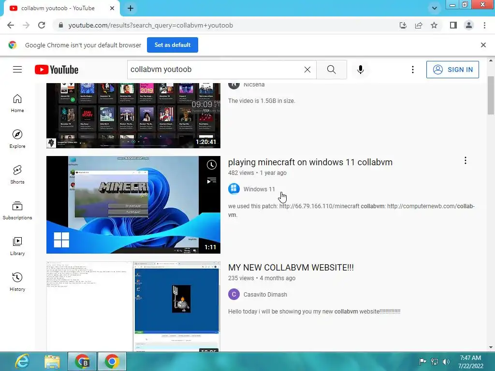The width and height of the screenshot is (495, 371).
Task: Expand the tab search dropdown arrow
Action: pyautogui.click(x=435, y=8)
